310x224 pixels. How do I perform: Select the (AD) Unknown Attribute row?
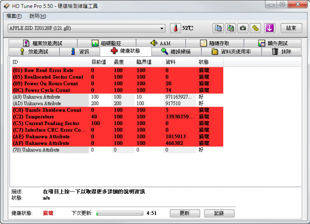click(x=117, y=103)
